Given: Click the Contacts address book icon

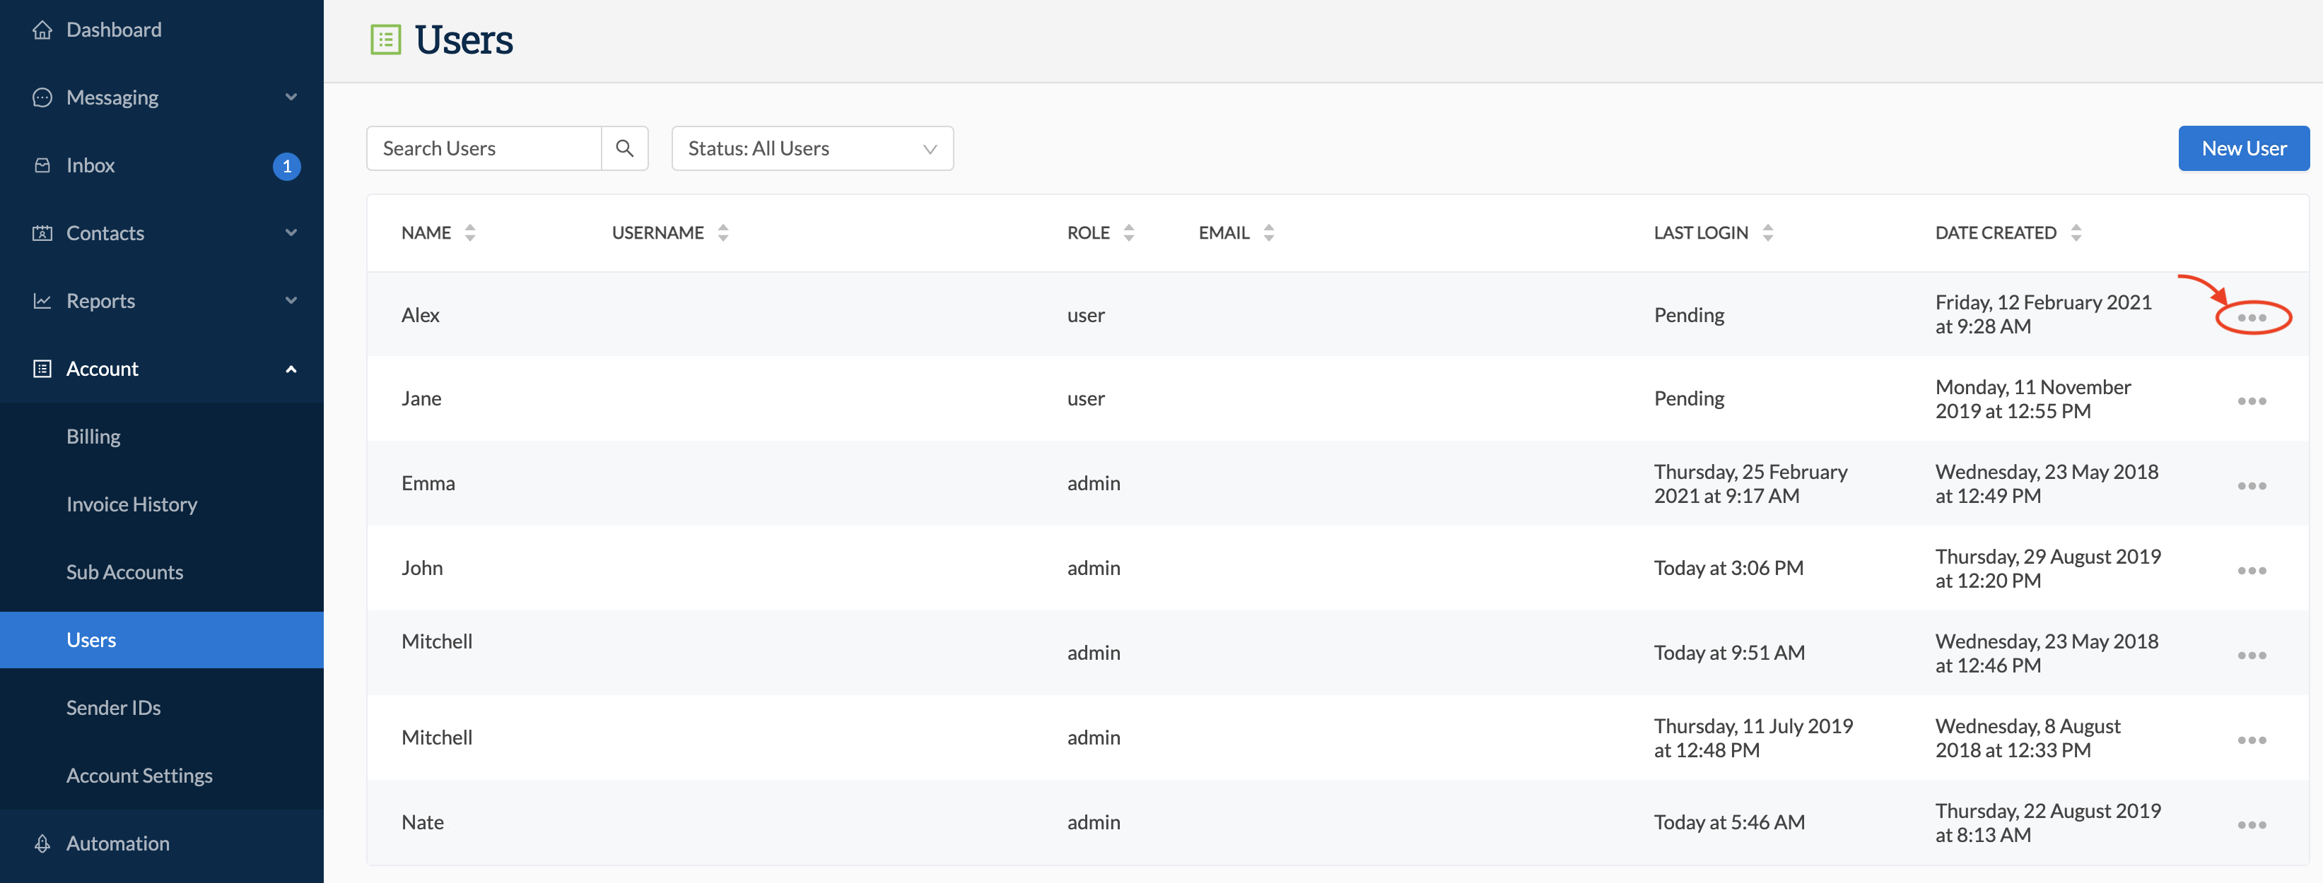Looking at the screenshot, I should pos(42,232).
